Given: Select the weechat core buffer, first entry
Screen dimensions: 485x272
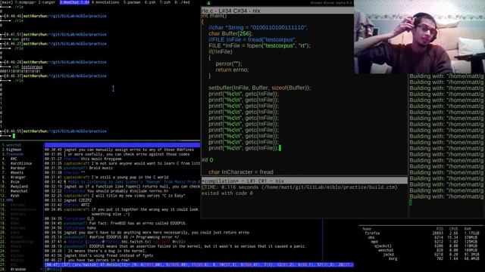Looking at the screenshot, I should (x=14, y=145).
